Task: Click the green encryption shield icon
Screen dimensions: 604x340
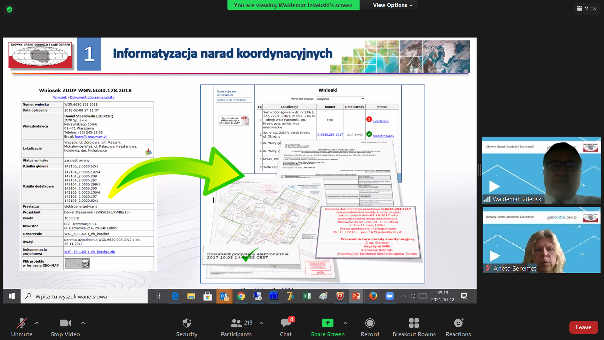Action: [9, 9]
